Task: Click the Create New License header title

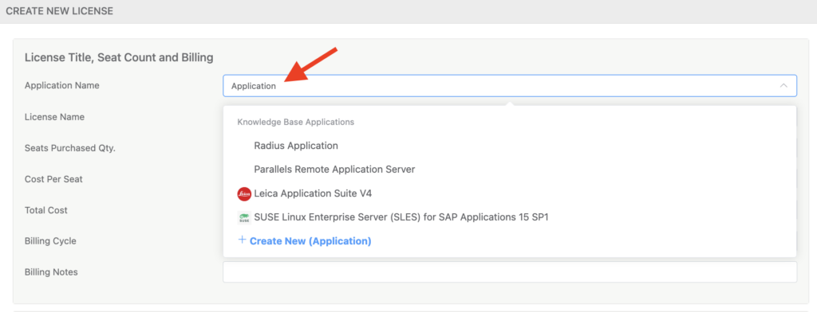Action: [59, 11]
